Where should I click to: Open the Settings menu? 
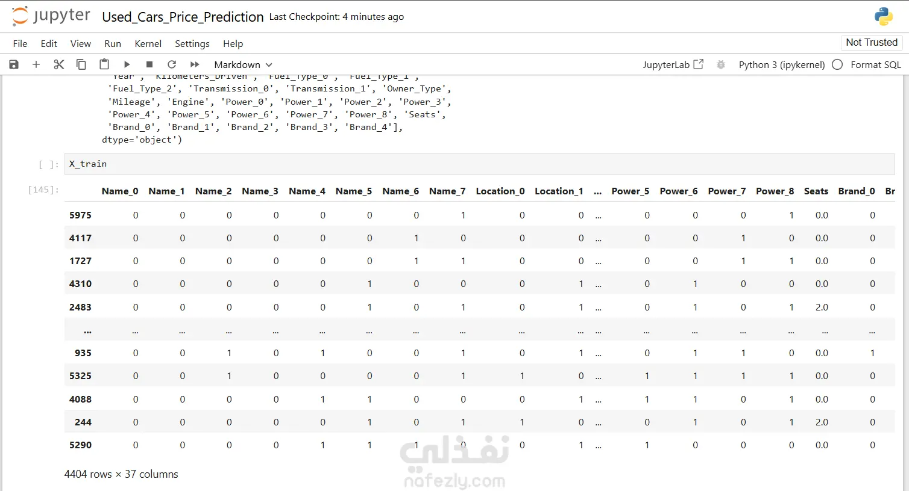[x=192, y=43]
